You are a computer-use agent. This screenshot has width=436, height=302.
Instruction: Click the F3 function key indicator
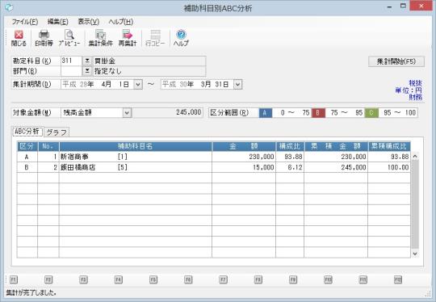click(x=83, y=279)
